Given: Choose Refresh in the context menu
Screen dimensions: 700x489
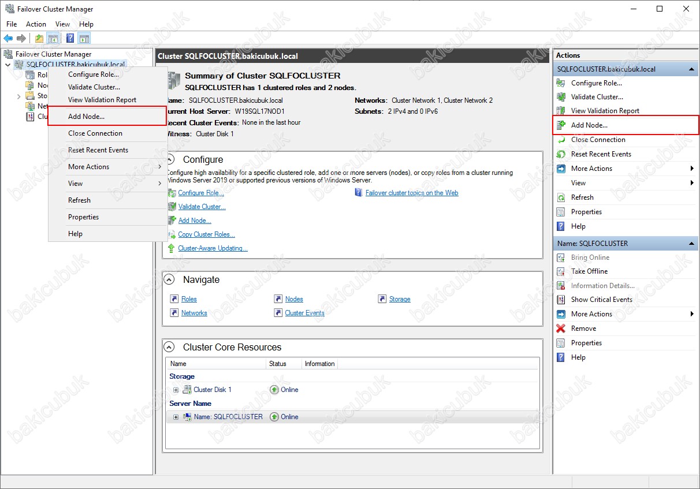Looking at the screenshot, I should [107, 200].
